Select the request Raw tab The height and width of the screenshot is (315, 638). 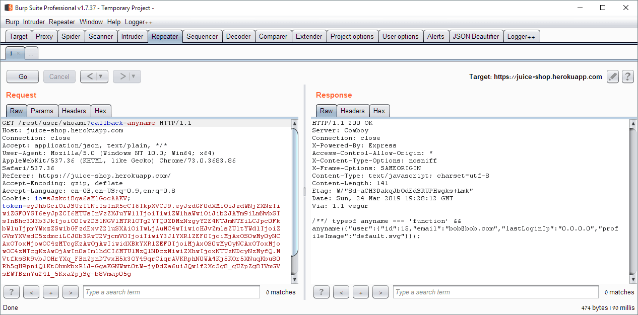[x=17, y=111]
